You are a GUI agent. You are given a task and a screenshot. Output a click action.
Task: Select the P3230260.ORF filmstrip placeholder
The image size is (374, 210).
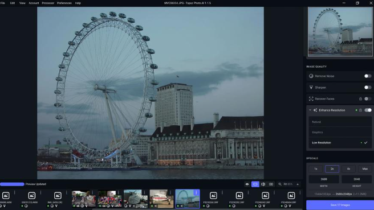tap(213, 196)
